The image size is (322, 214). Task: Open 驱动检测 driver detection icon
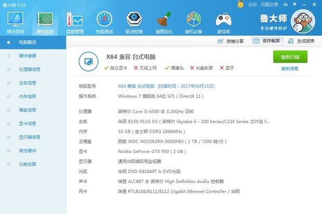coord(134,23)
